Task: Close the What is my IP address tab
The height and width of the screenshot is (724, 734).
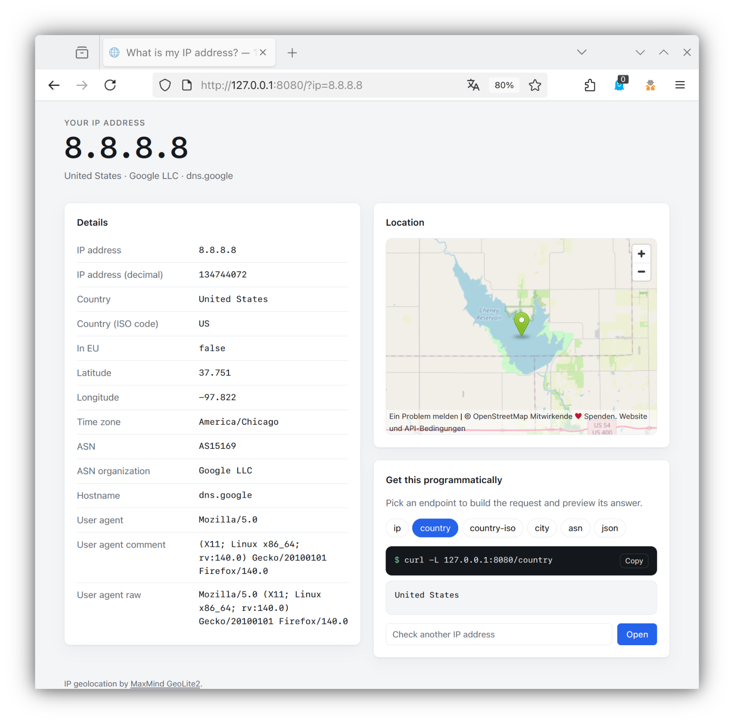Action: tap(263, 53)
